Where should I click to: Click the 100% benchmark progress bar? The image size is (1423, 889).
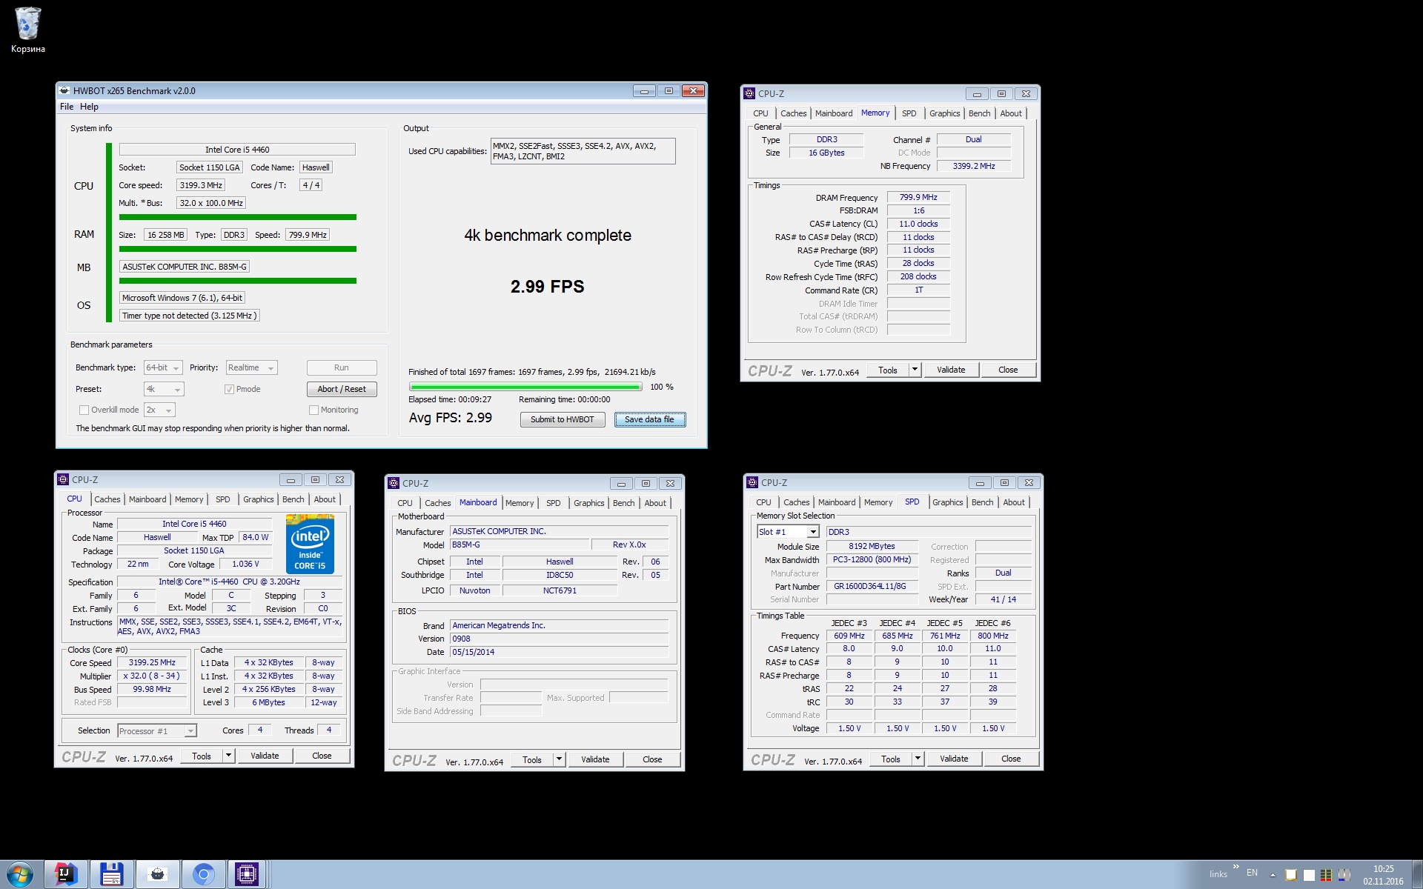(525, 387)
